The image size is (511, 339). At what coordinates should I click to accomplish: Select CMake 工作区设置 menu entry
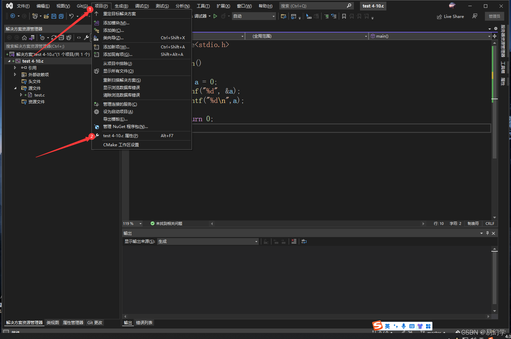[x=142, y=145]
